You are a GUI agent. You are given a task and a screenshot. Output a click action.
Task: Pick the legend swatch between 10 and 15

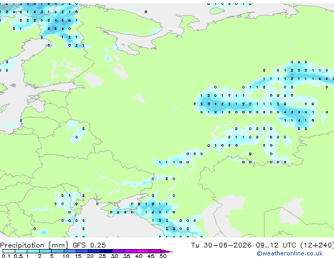[70, 251]
